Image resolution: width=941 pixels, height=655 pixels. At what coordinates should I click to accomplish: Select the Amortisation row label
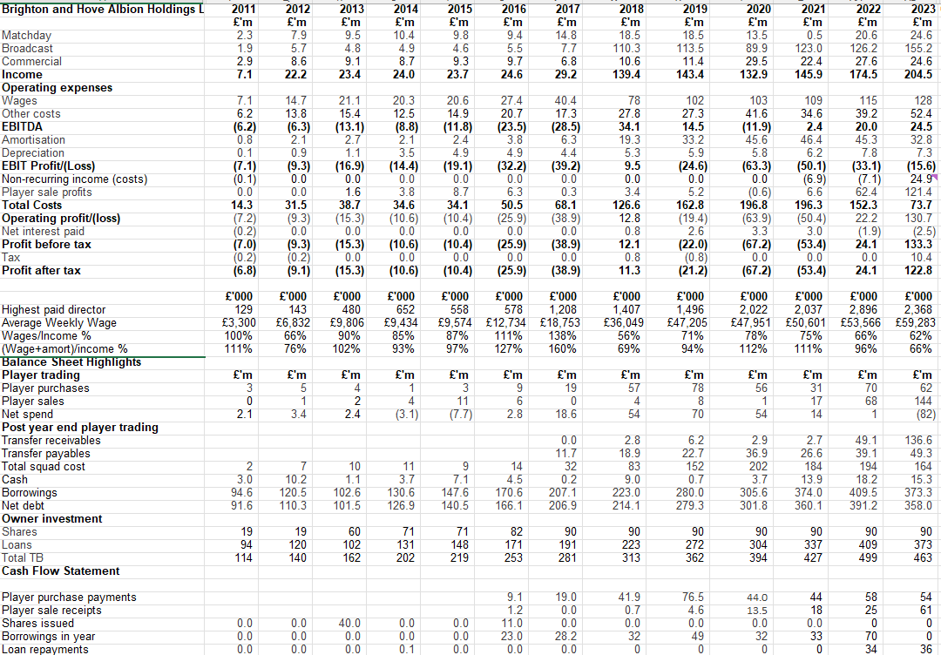[x=33, y=139]
